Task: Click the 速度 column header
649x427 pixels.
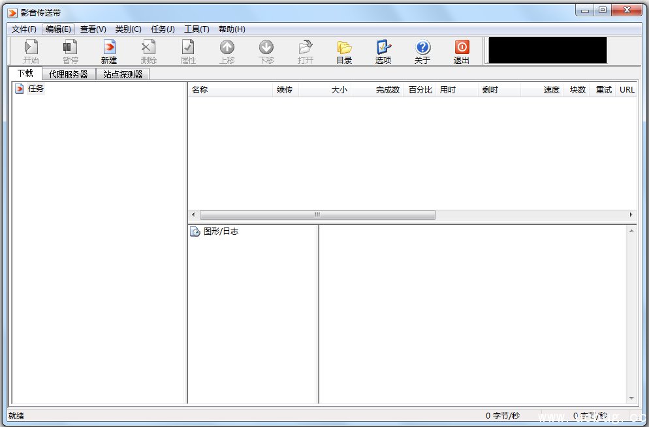Action: tap(551, 90)
